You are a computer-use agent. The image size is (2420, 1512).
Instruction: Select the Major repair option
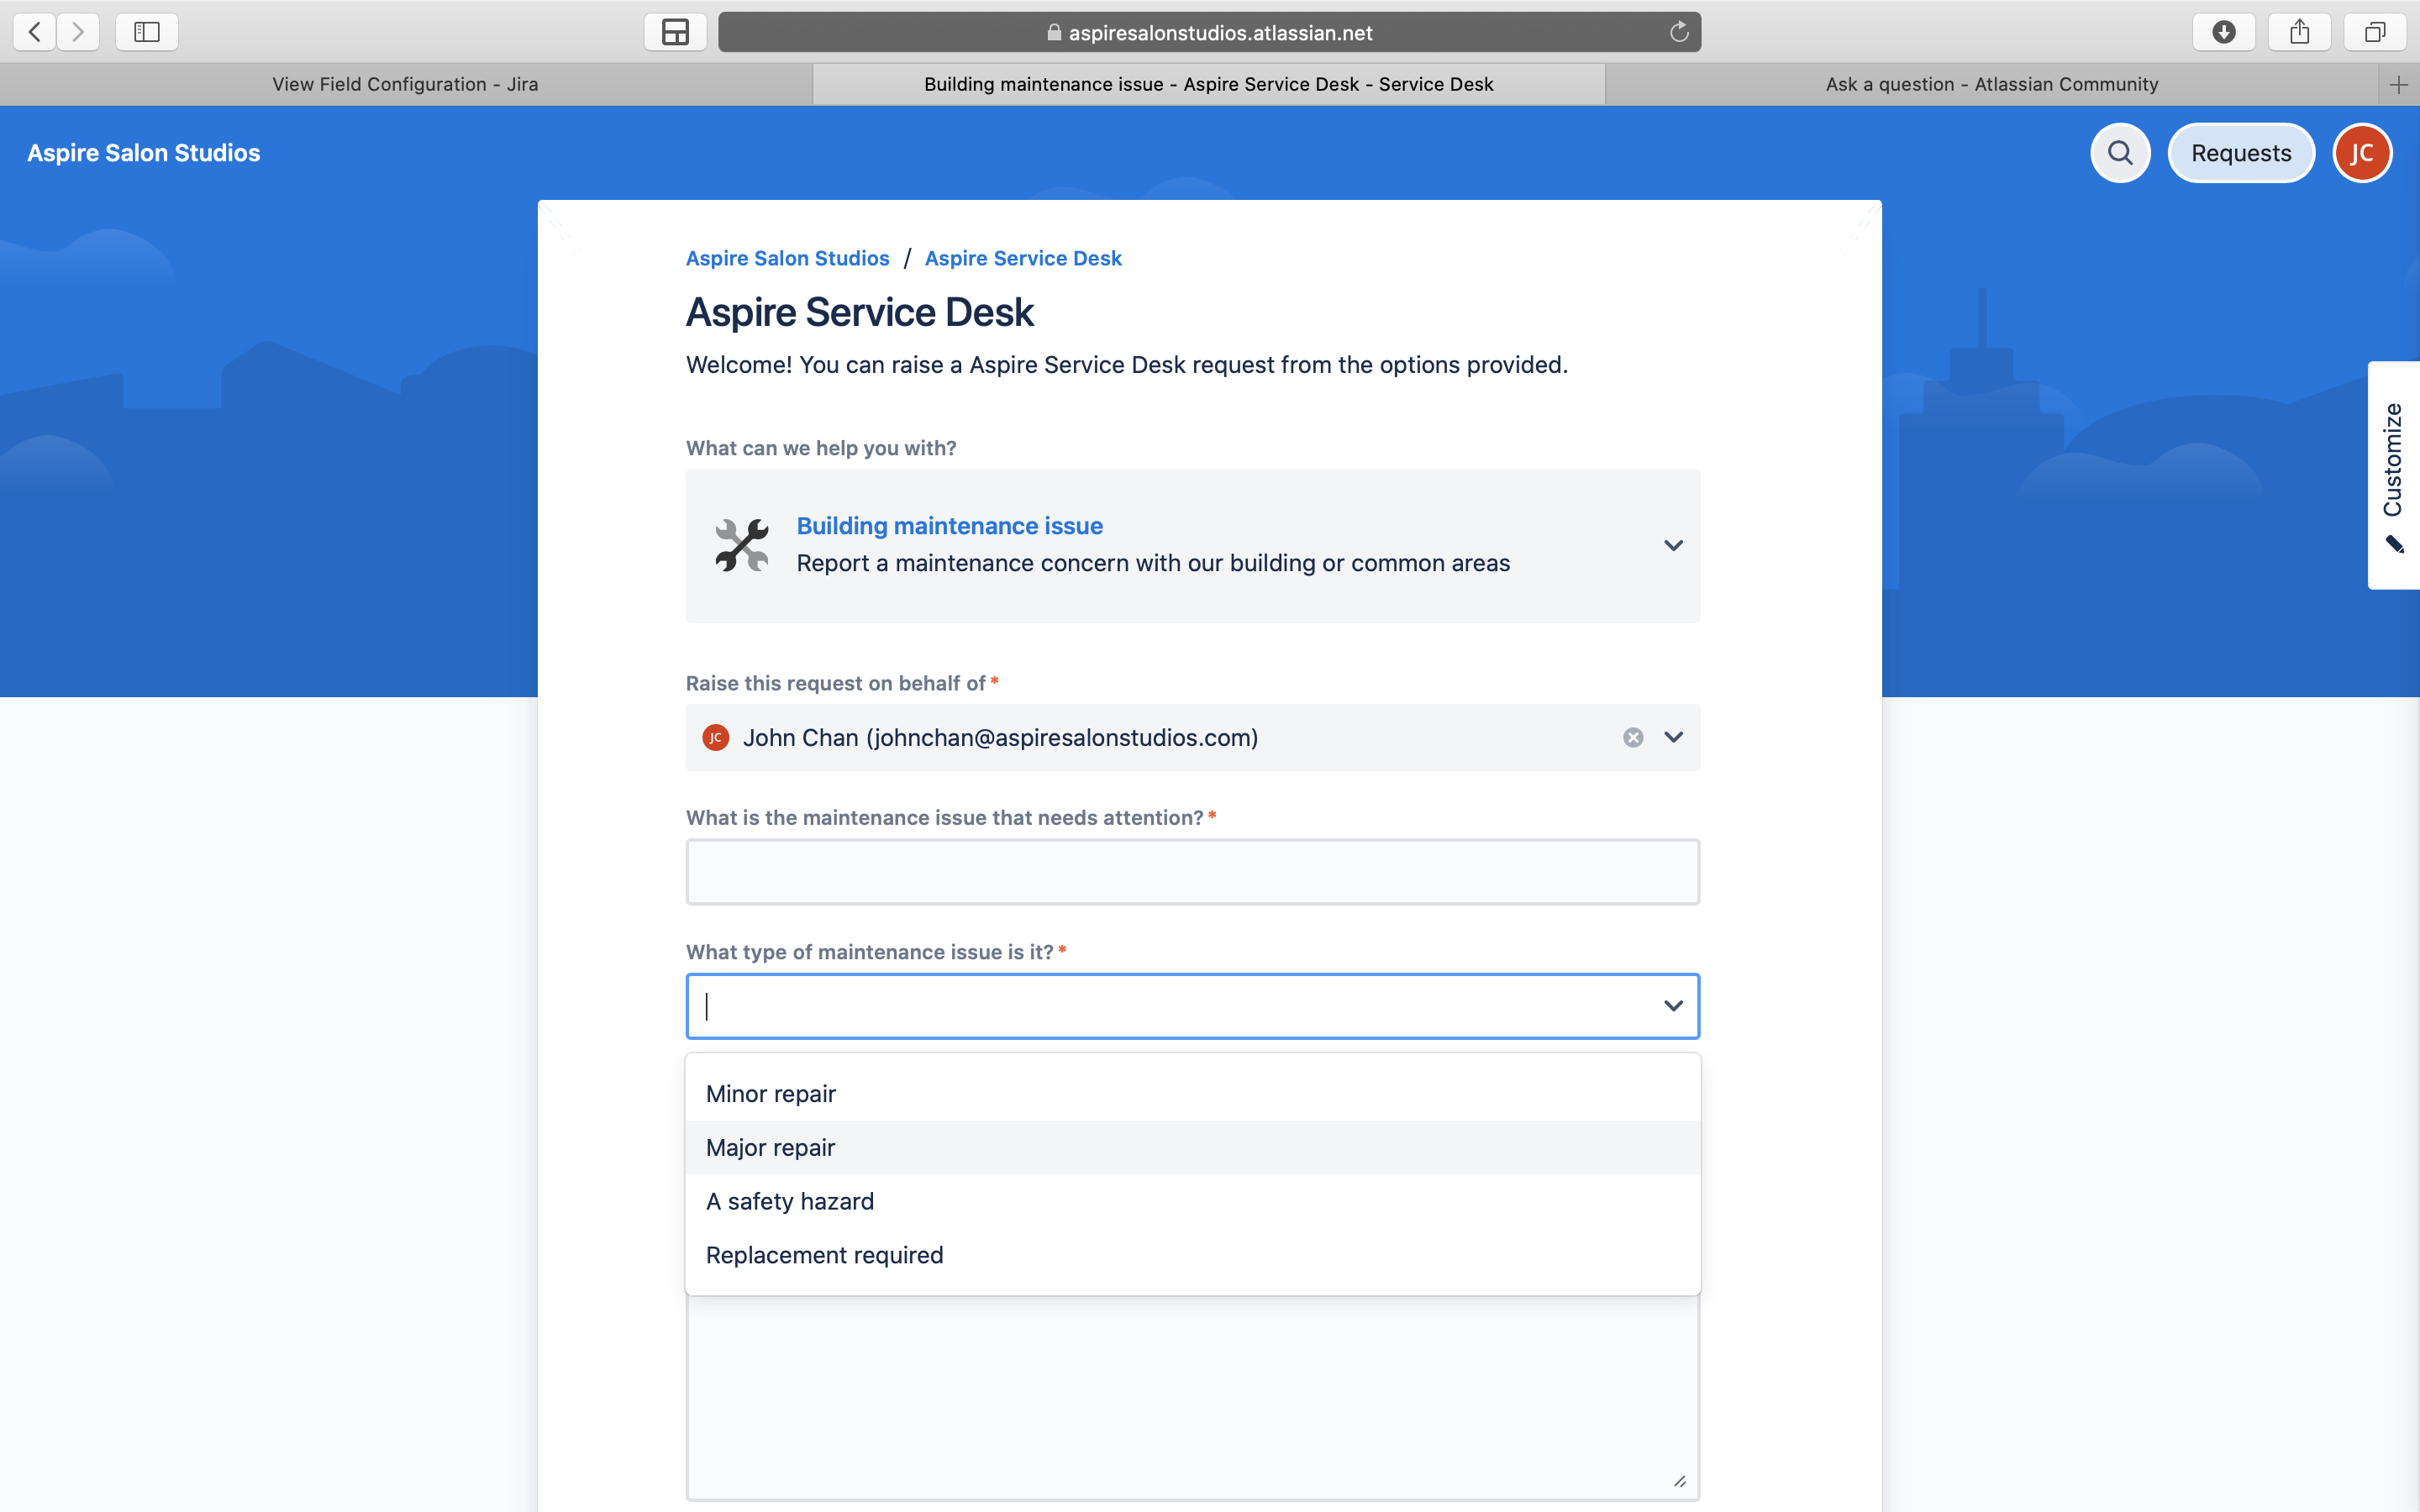[770, 1147]
